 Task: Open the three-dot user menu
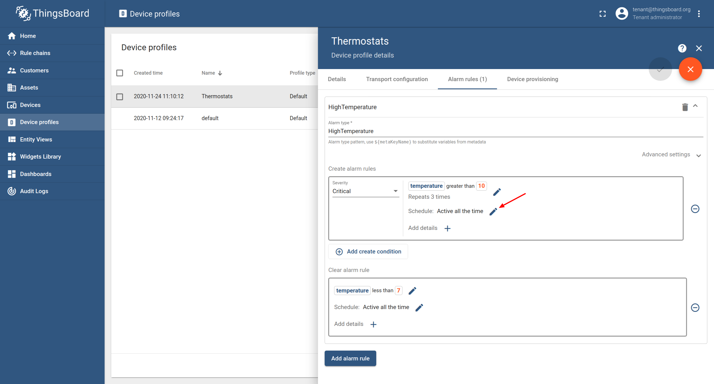(699, 14)
